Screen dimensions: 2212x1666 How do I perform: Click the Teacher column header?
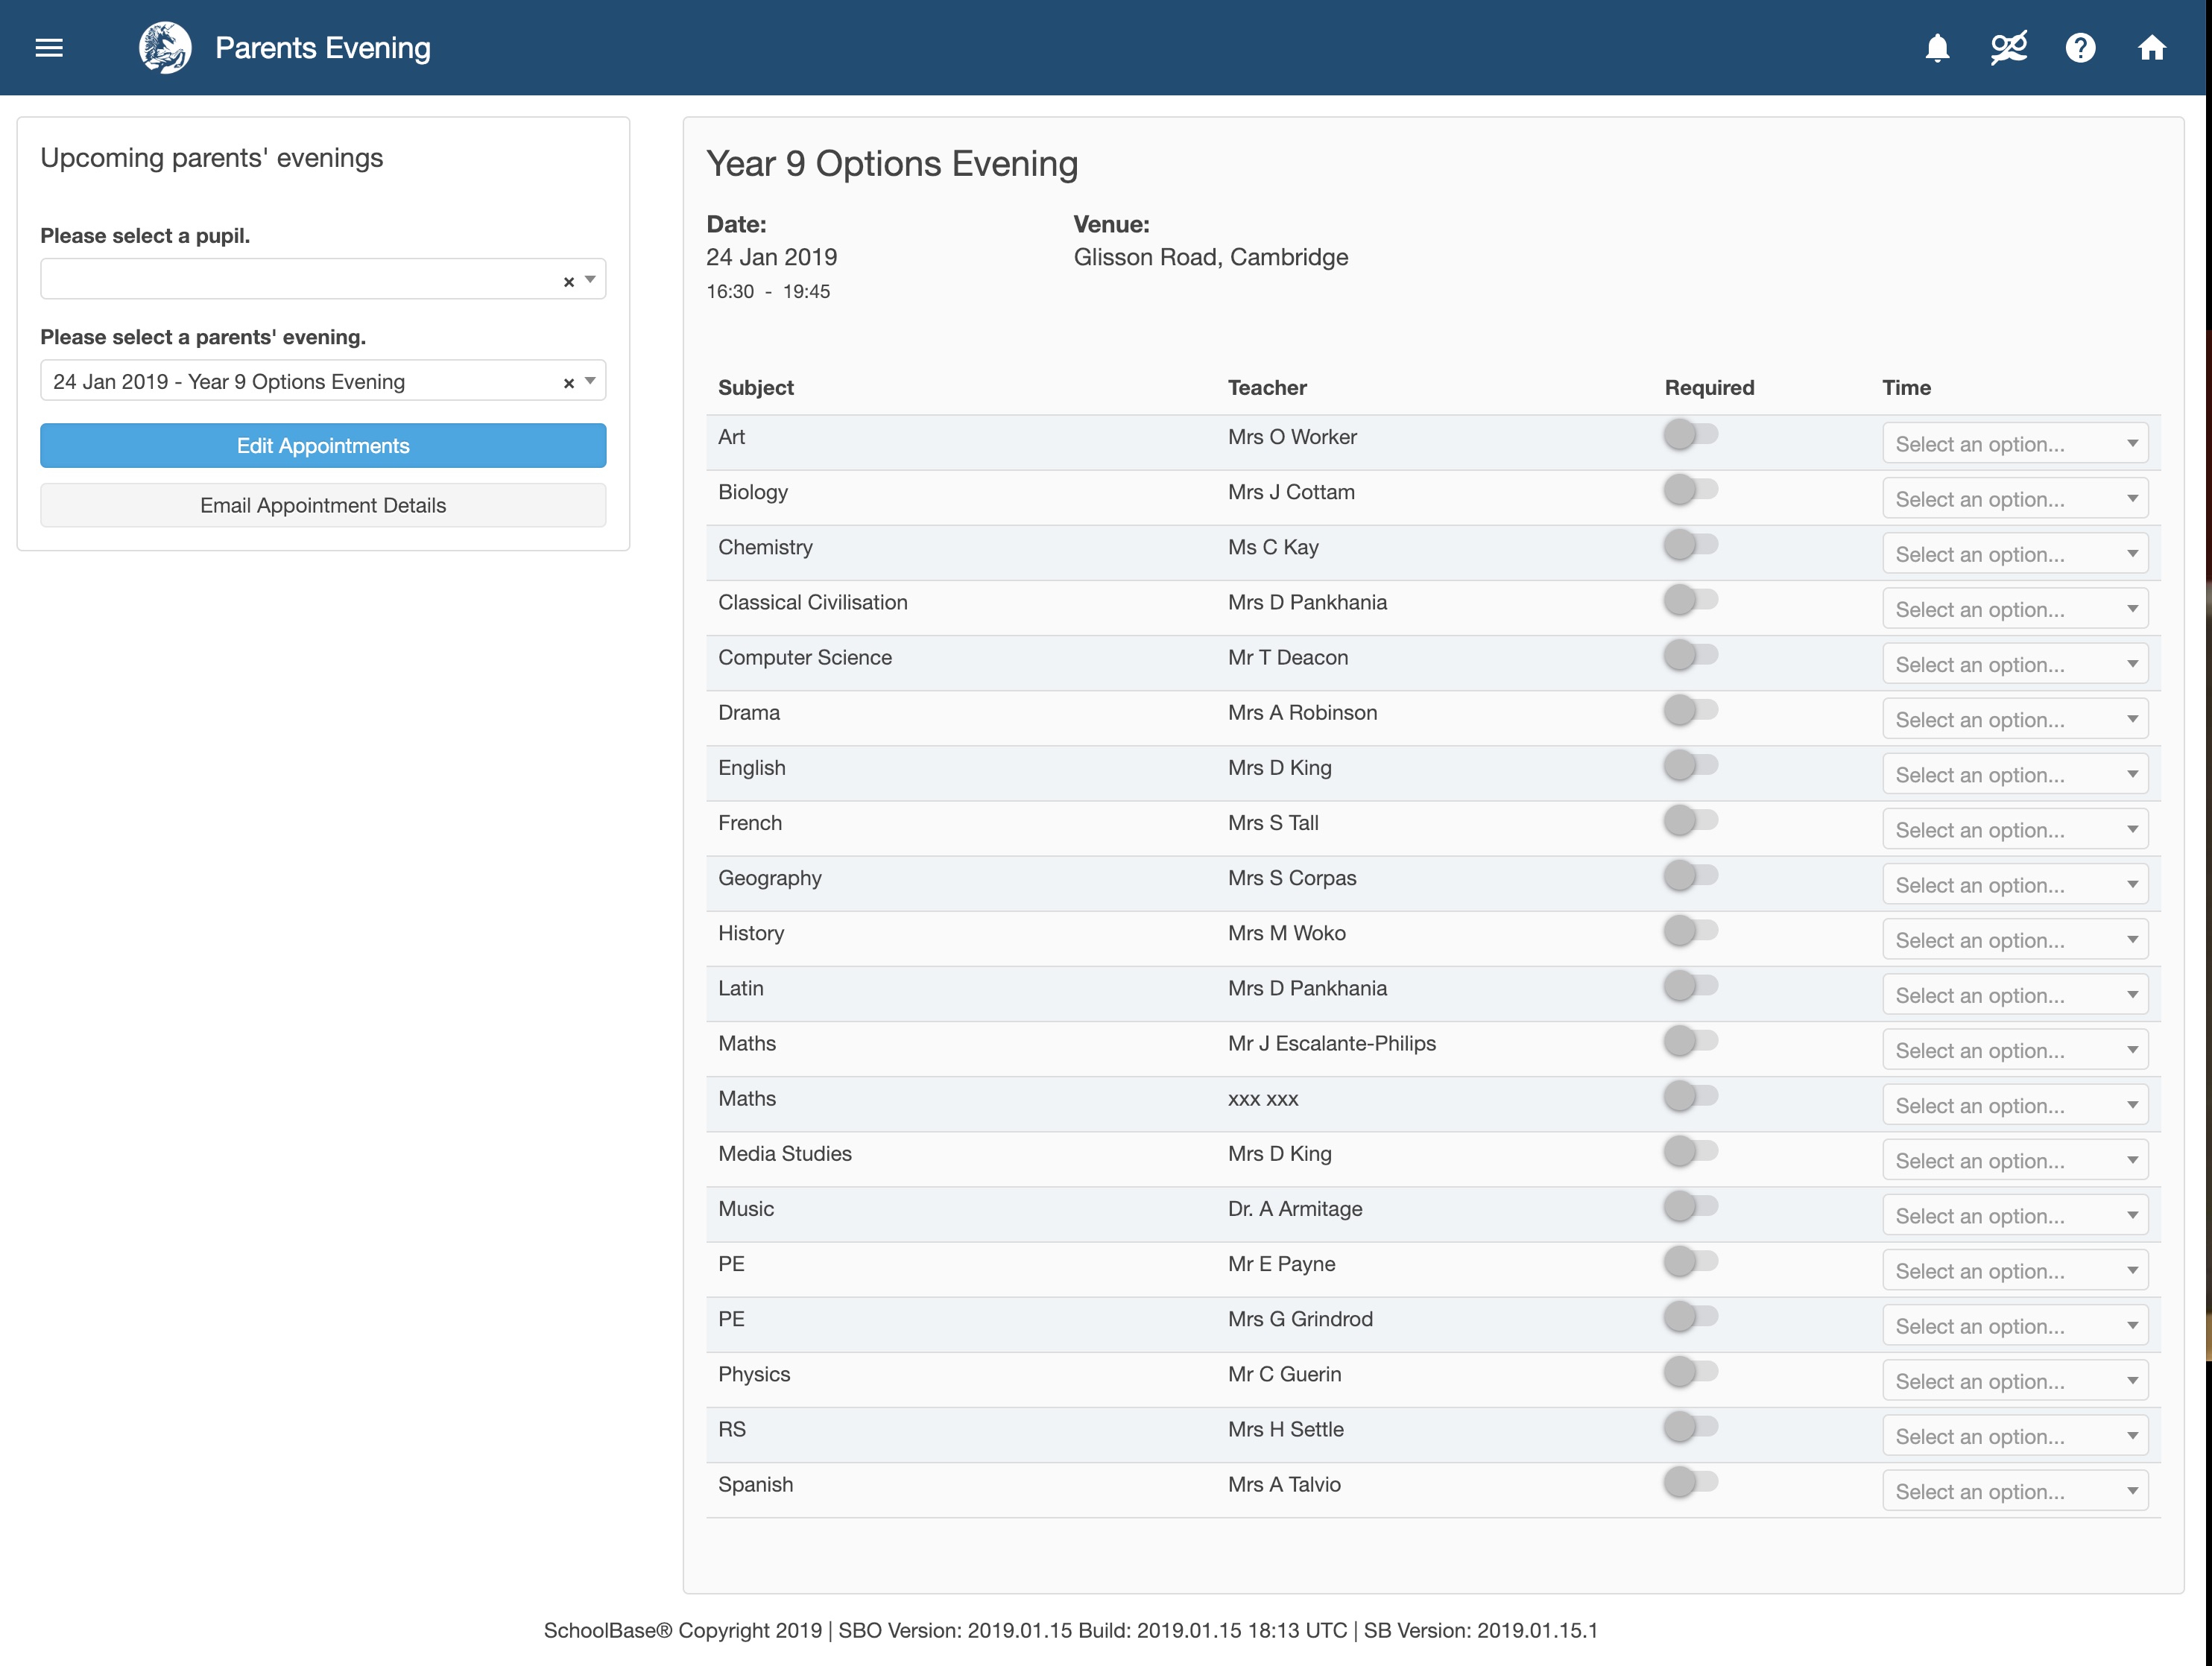[1267, 387]
